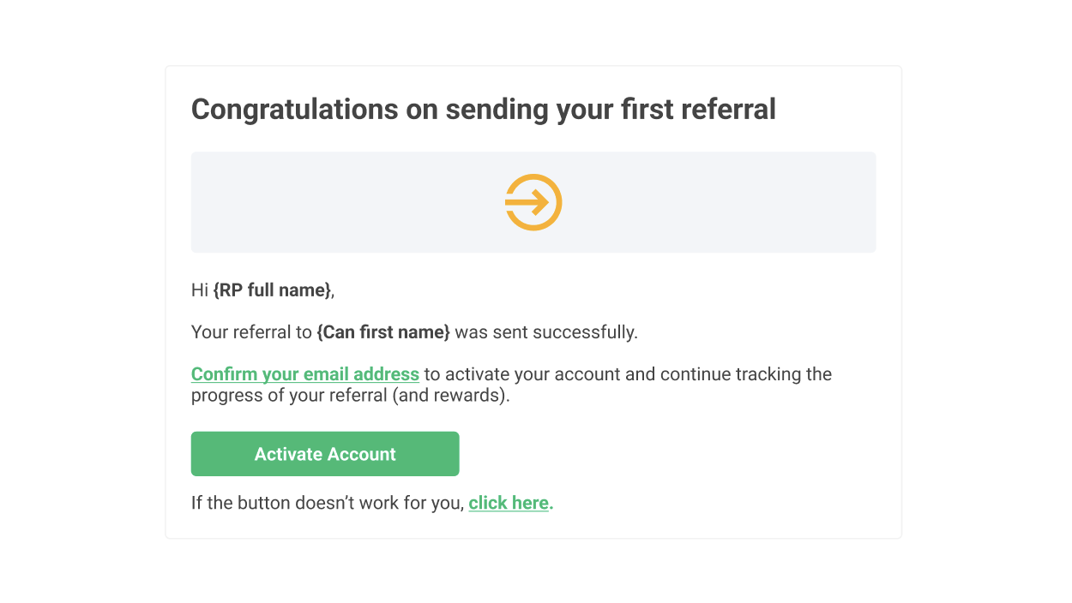1072x603 pixels.
Task: Select the {Can first name} placeholder
Action: pos(383,332)
